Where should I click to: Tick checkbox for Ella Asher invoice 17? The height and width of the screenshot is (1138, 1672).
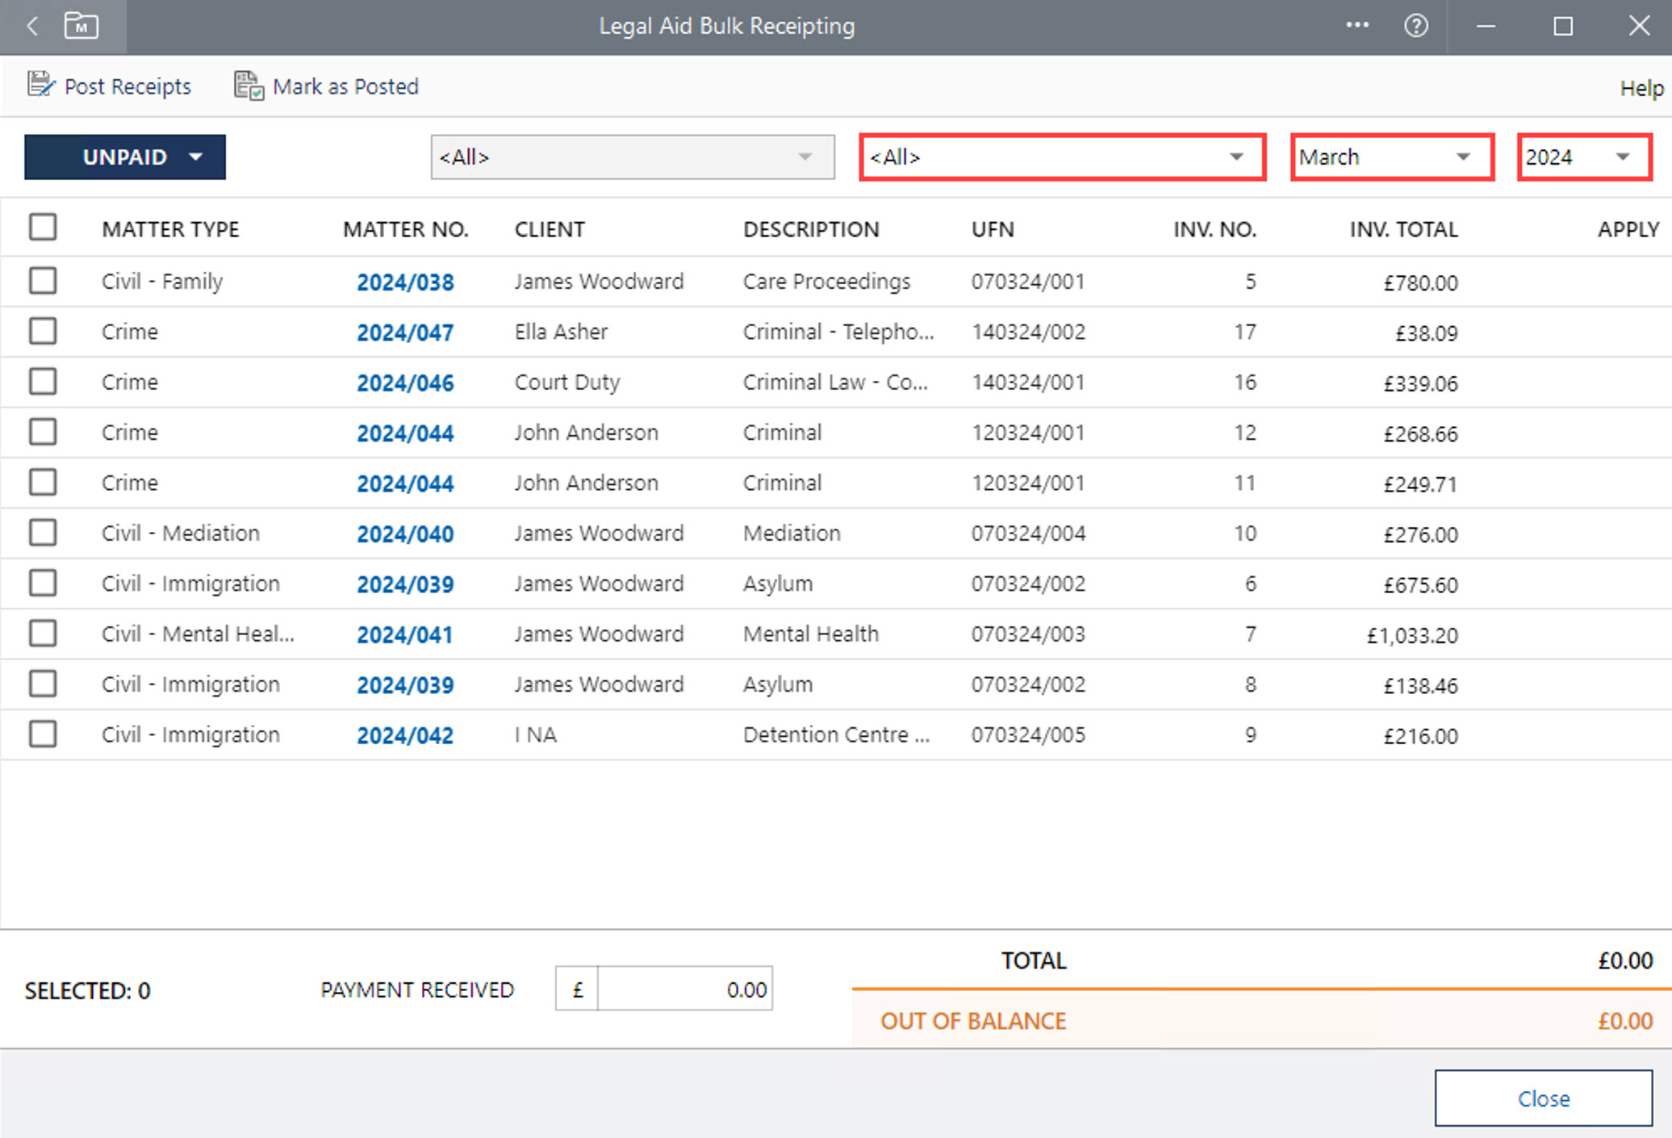coord(43,331)
